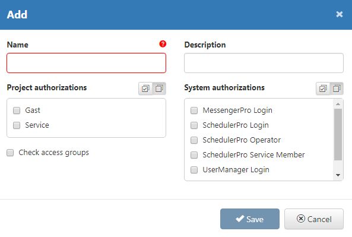Click the SchedulerPro Login label
352x237 pixels.
coord(236,125)
